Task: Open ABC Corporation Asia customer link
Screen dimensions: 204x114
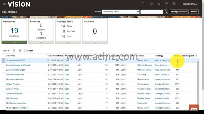Action: (15, 79)
